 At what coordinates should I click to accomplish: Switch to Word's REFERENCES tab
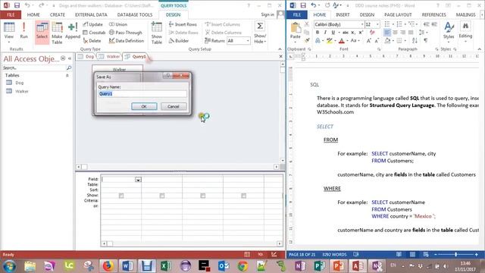pos(433,14)
